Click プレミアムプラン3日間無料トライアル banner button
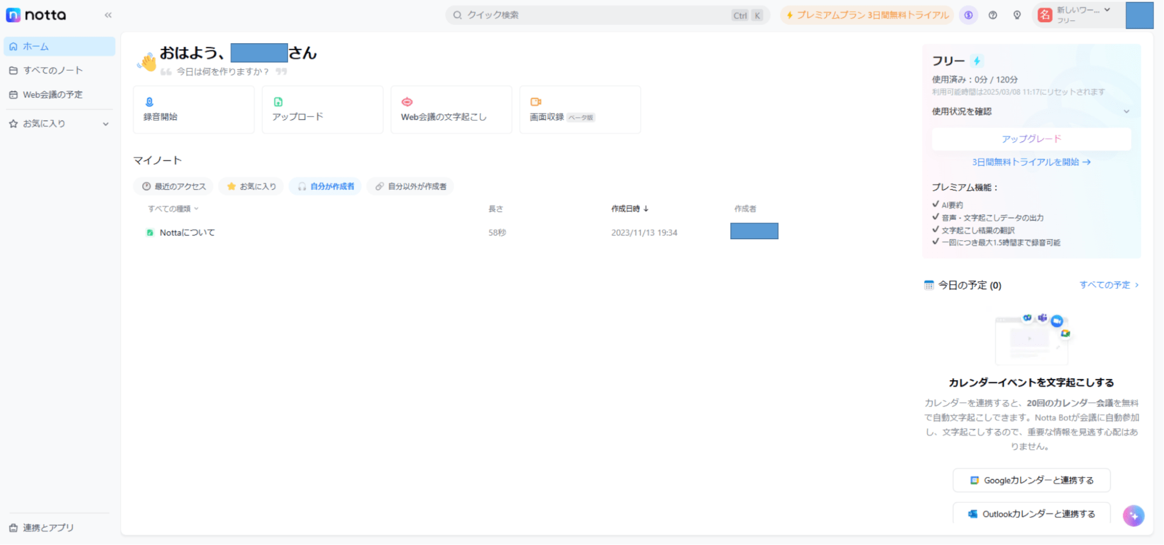The image size is (1164, 545). (866, 15)
